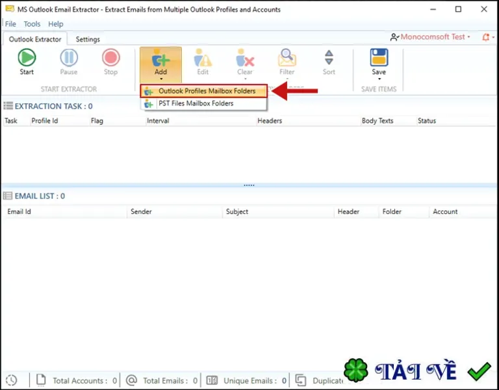The height and width of the screenshot is (390, 499).
Task: Click the Edit task icon
Action: coord(203,58)
